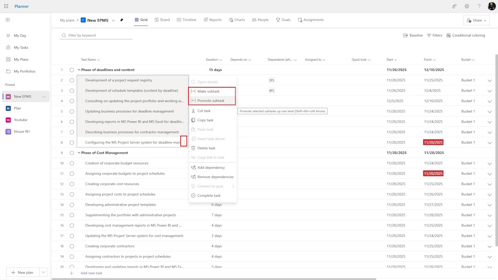This screenshot has height=280, width=498.
Task: Open the help question mark icon
Action: pos(479,6)
